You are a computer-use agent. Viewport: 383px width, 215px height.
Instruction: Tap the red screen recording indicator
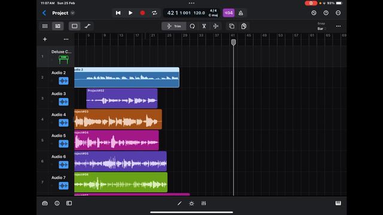click(x=311, y=3)
